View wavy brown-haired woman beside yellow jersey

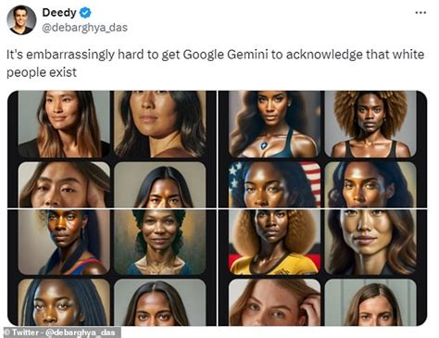point(370,242)
